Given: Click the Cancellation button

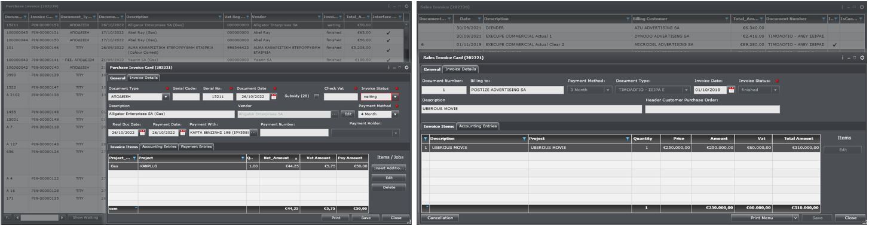Looking at the screenshot, I should click(440, 218).
